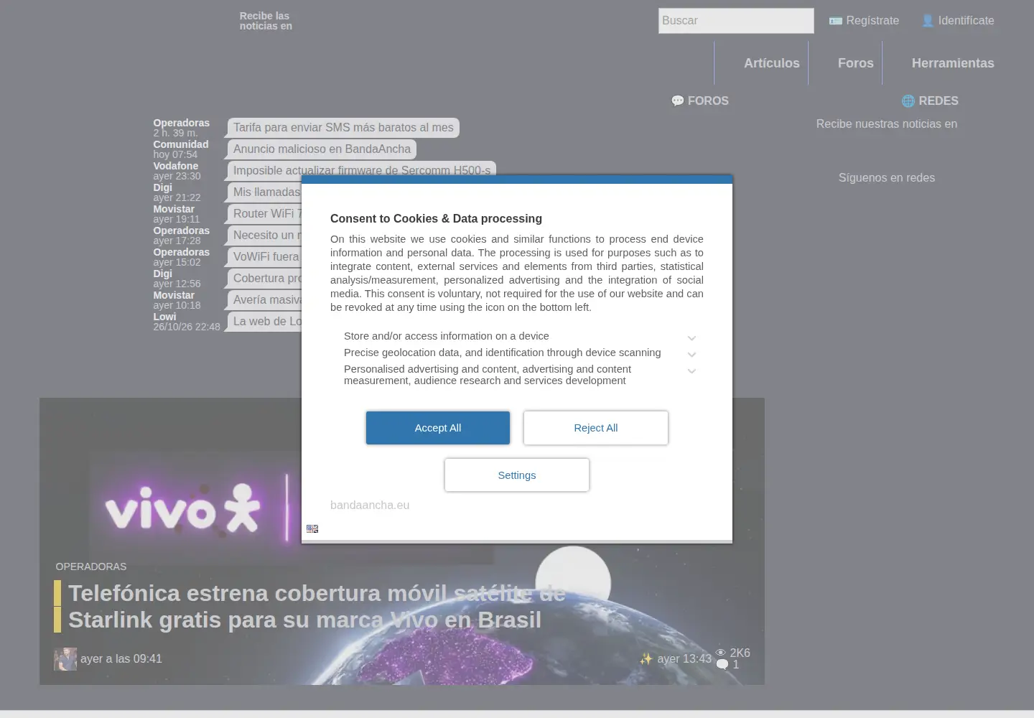The image size is (1034, 718).
Task: Click the FOROS section heading
Action: 708,101
